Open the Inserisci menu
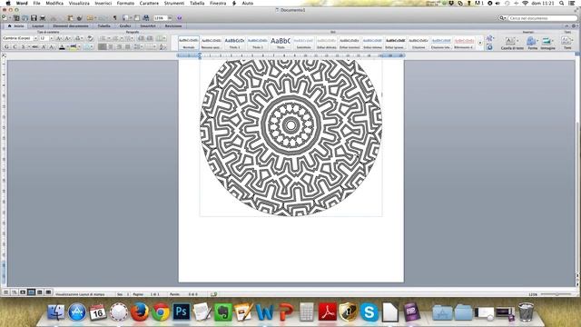Image resolution: width=581 pixels, height=327 pixels. pos(103,3)
